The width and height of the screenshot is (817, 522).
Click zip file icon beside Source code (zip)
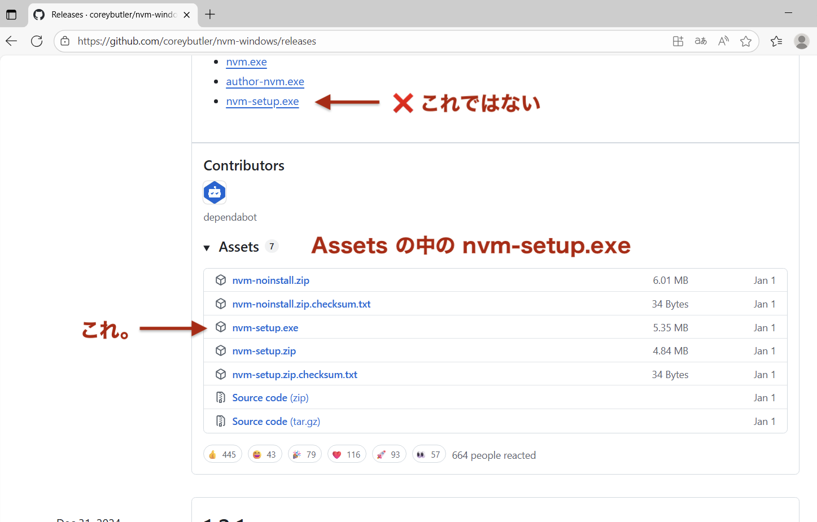click(x=221, y=398)
